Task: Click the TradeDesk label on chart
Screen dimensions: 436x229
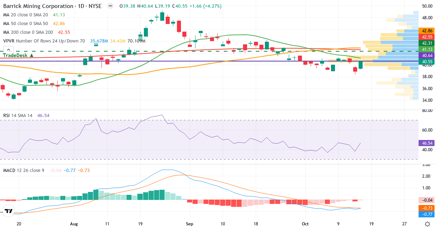Action: click(x=19, y=55)
